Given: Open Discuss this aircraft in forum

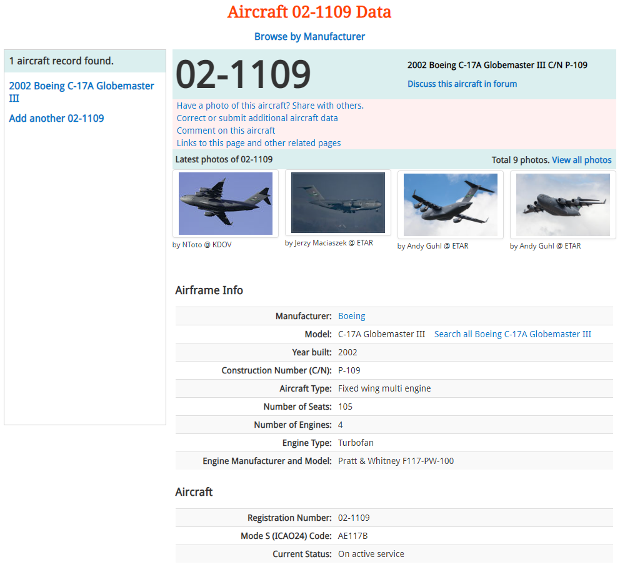Looking at the screenshot, I should tap(462, 84).
